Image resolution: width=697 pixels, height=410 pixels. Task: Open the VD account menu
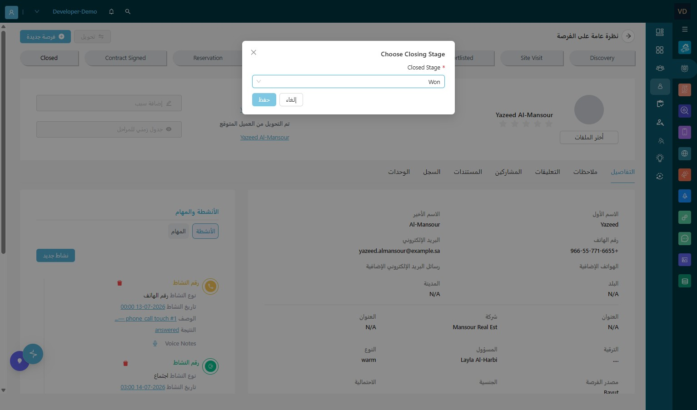(x=682, y=11)
